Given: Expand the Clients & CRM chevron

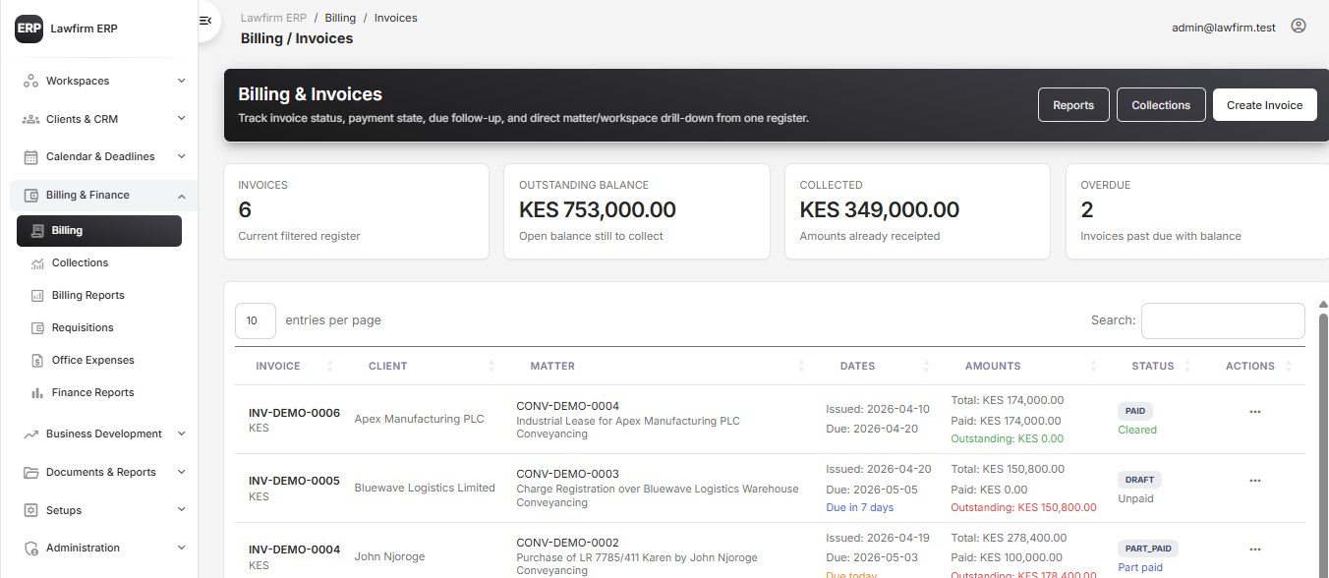Looking at the screenshot, I should (181, 119).
